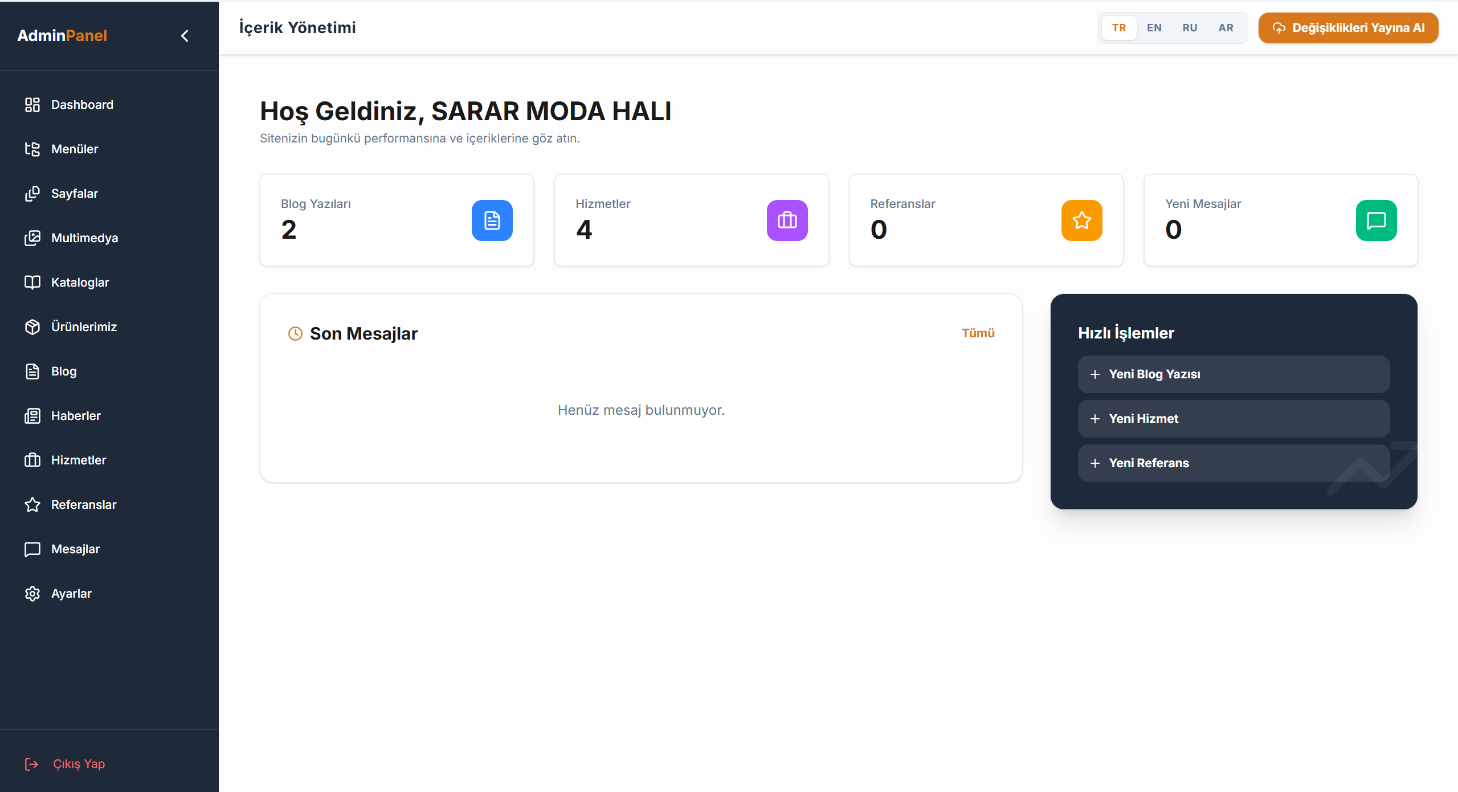Click the Hızlı İşlemler heading
This screenshot has width=1458, height=792.
1126,333
